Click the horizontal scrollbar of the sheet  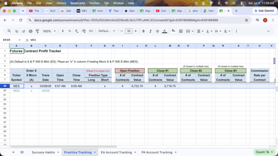pyautogui.click(x=64, y=146)
